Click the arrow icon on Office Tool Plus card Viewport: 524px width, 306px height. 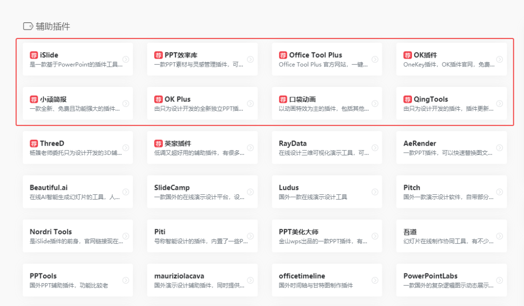coord(375,59)
